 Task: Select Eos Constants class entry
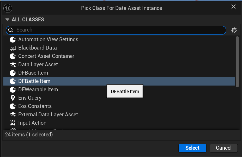pos(35,106)
